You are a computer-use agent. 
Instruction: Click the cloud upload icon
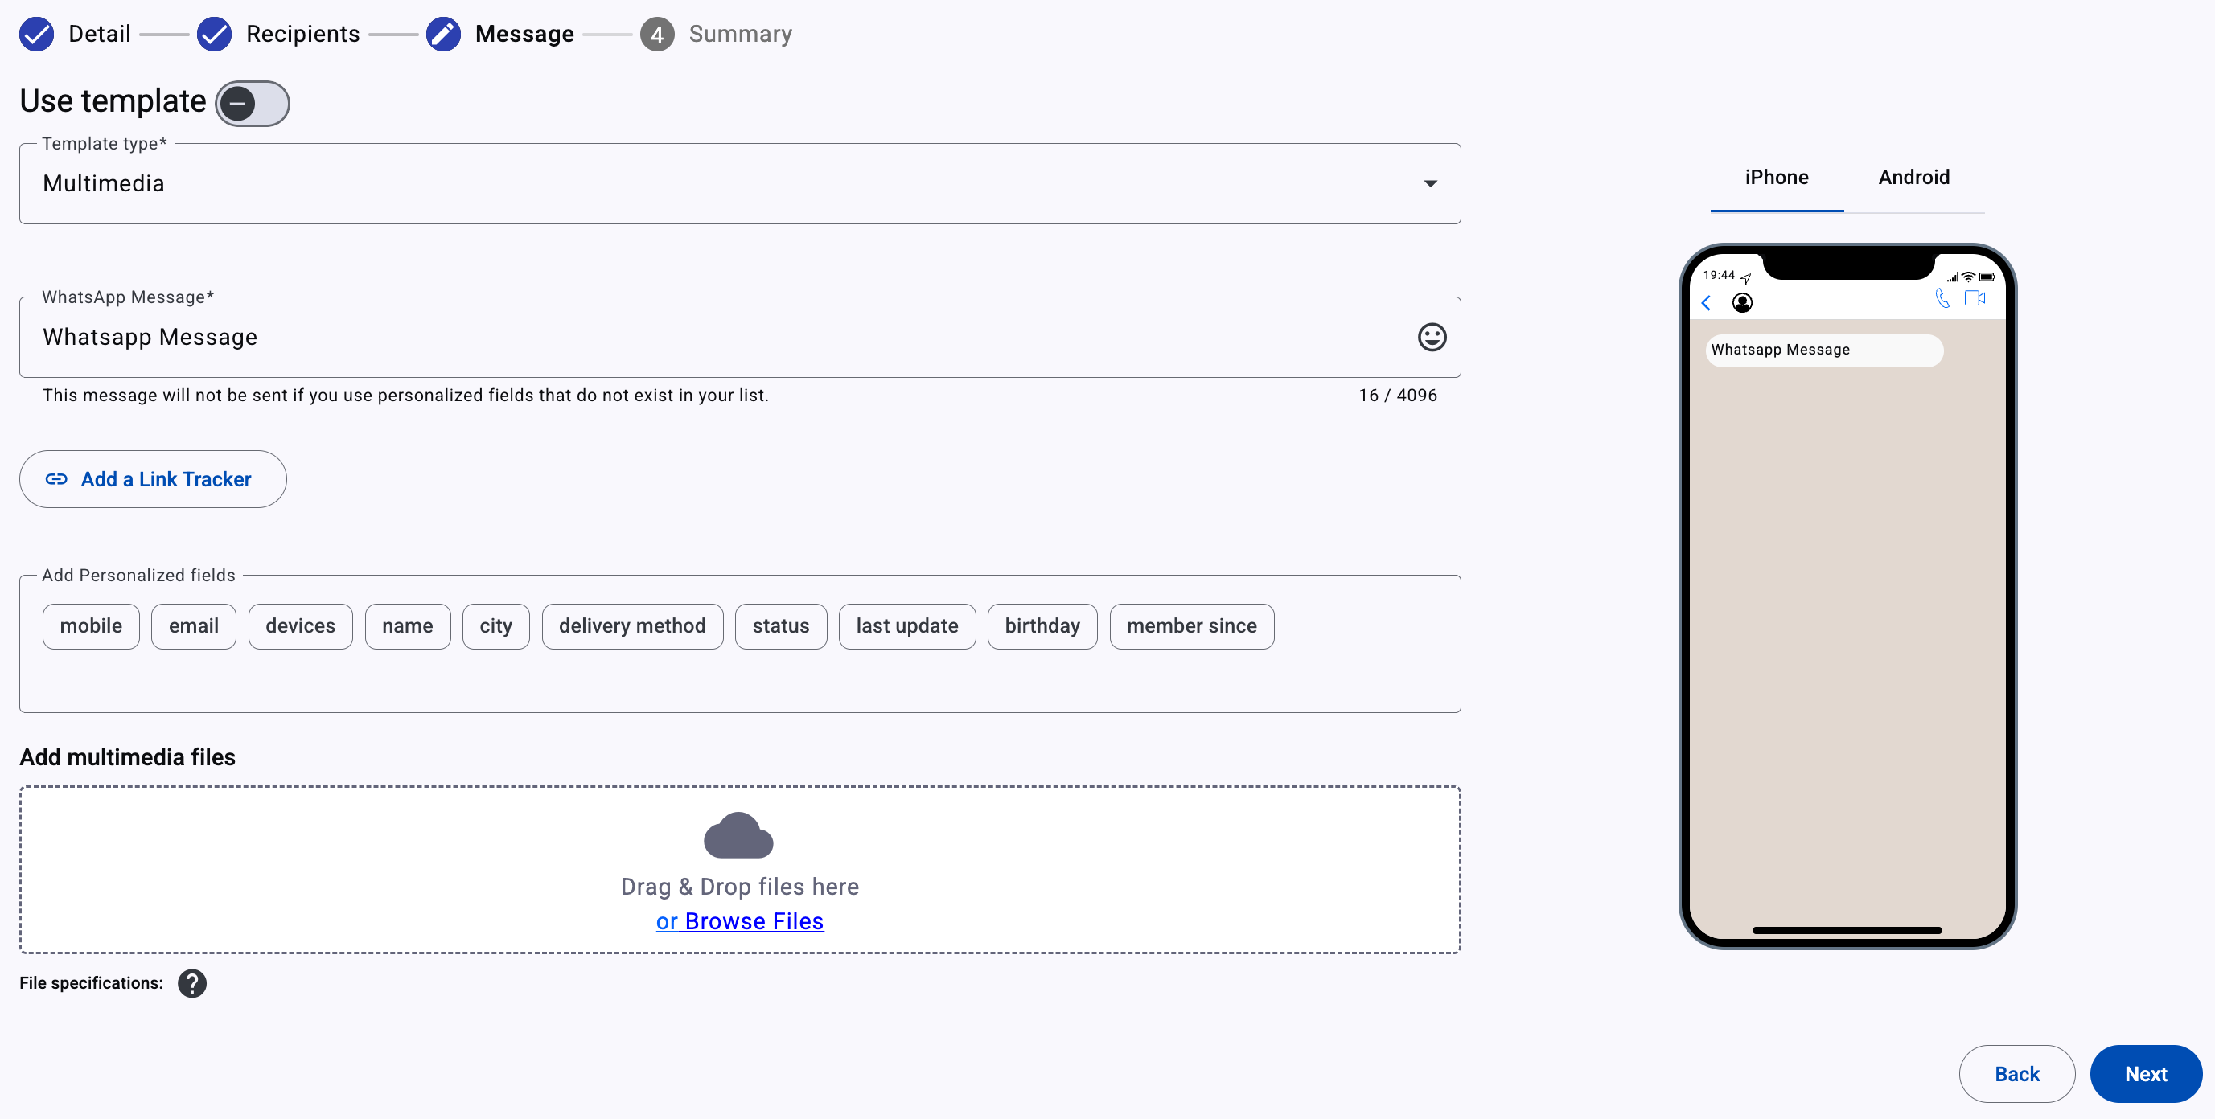click(738, 835)
